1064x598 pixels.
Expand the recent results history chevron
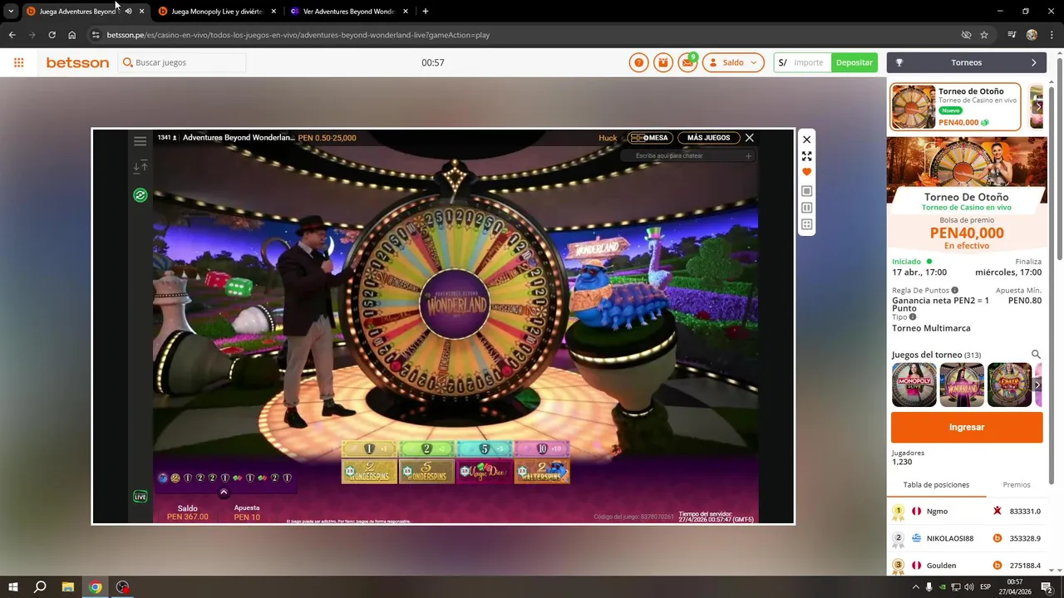click(x=224, y=493)
